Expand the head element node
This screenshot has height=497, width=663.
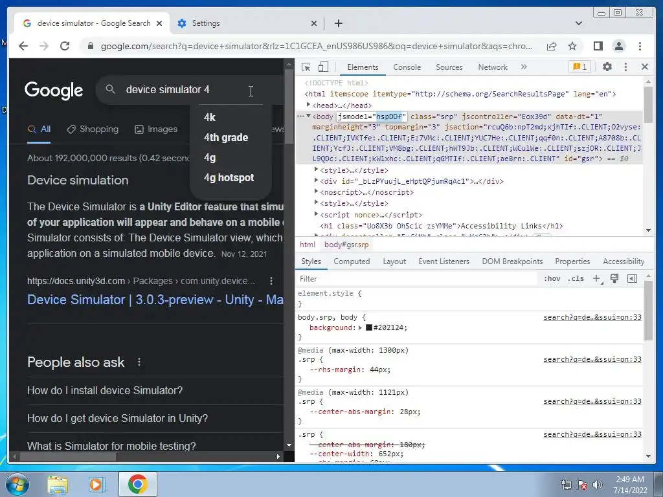pos(308,104)
